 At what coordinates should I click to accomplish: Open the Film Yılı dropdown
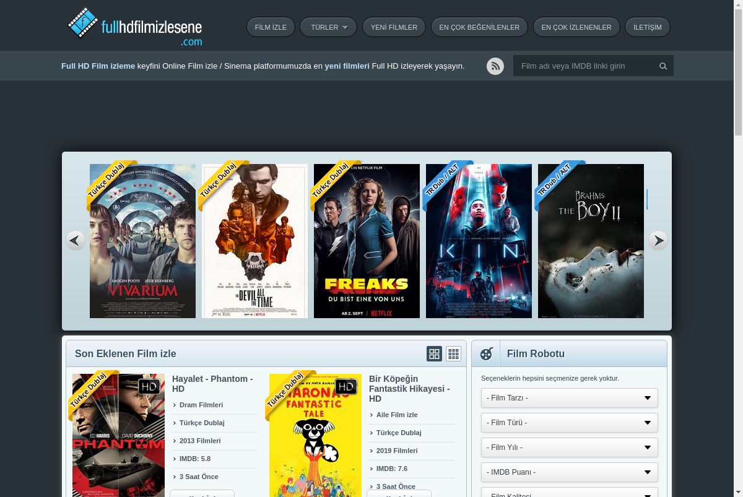coord(569,447)
